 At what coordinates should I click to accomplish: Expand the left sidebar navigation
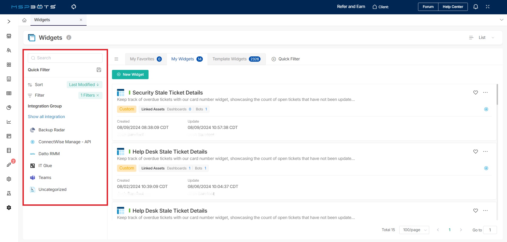click(9, 21)
